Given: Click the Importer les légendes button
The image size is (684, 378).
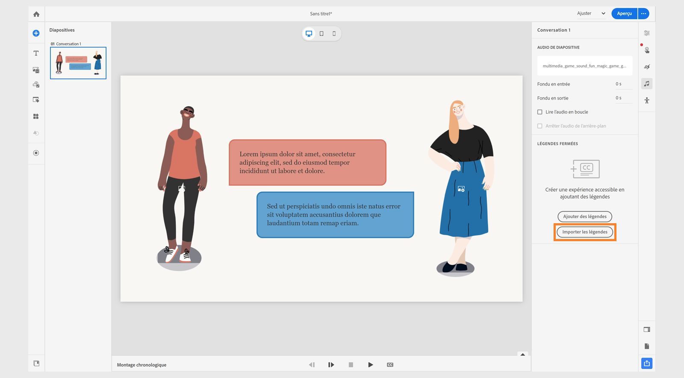Looking at the screenshot, I should pos(584,232).
